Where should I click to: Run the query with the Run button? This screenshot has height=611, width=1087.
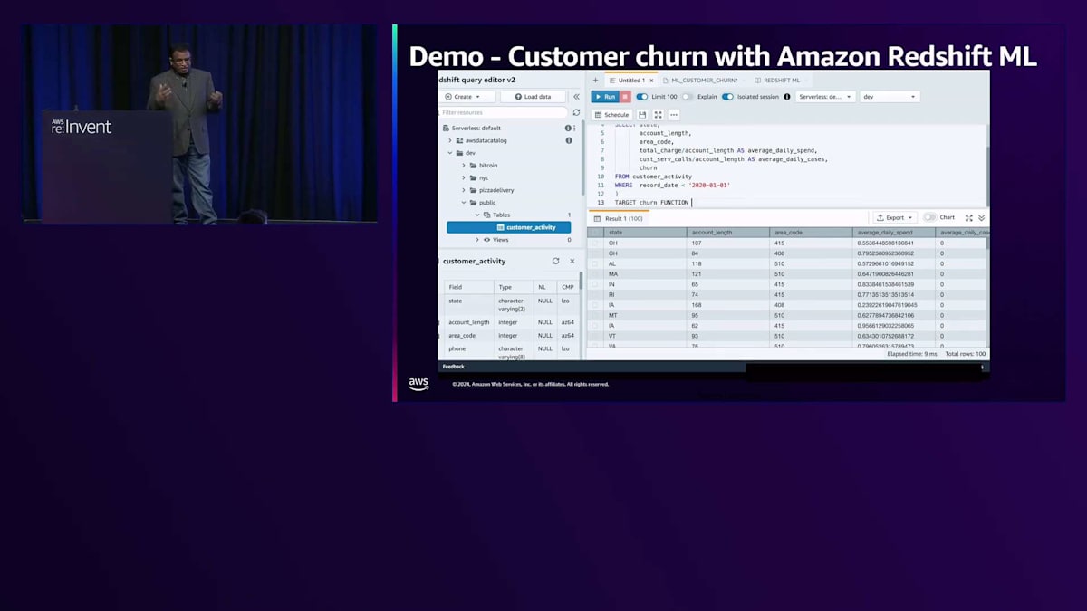tap(604, 97)
